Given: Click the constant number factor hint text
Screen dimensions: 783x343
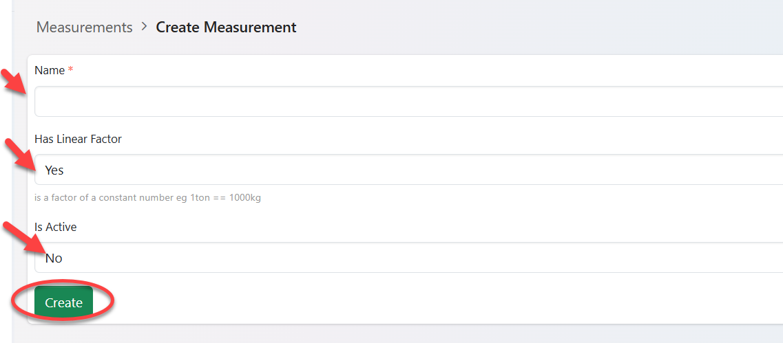Looking at the screenshot, I should click(x=147, y=198).
